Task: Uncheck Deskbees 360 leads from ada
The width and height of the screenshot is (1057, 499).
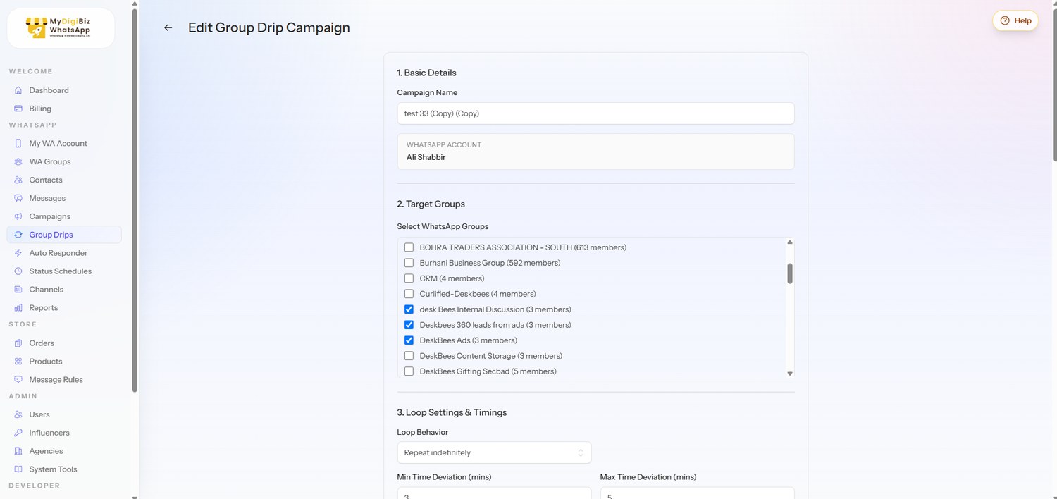Action: coord(409,325)
